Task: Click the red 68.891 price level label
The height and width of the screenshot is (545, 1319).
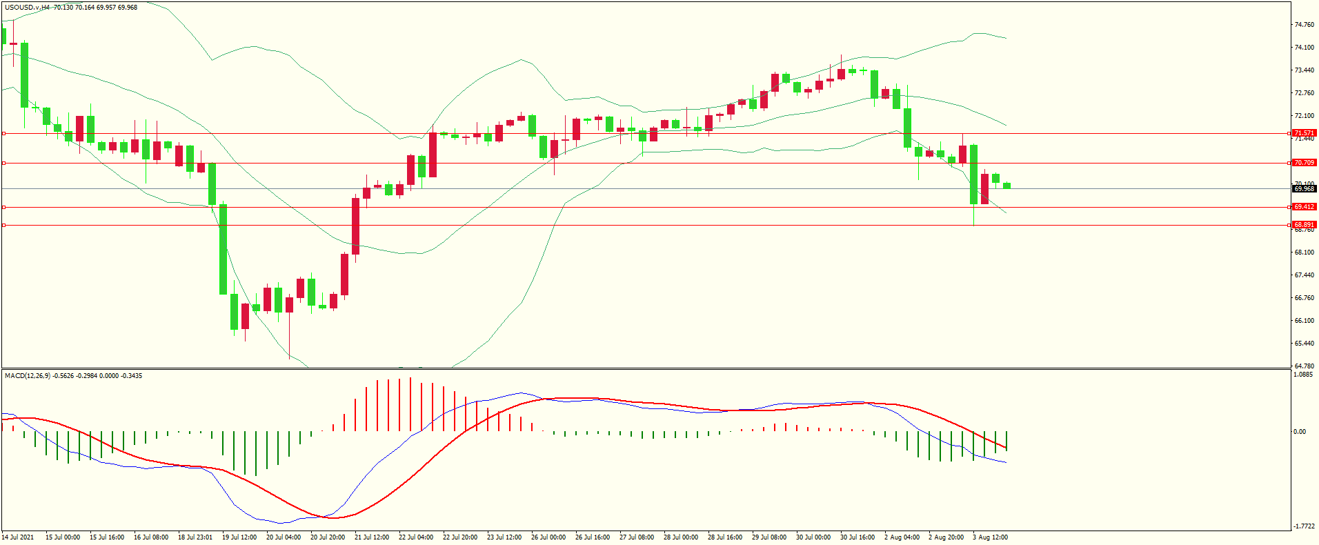Action: [x=1304, y=225]
